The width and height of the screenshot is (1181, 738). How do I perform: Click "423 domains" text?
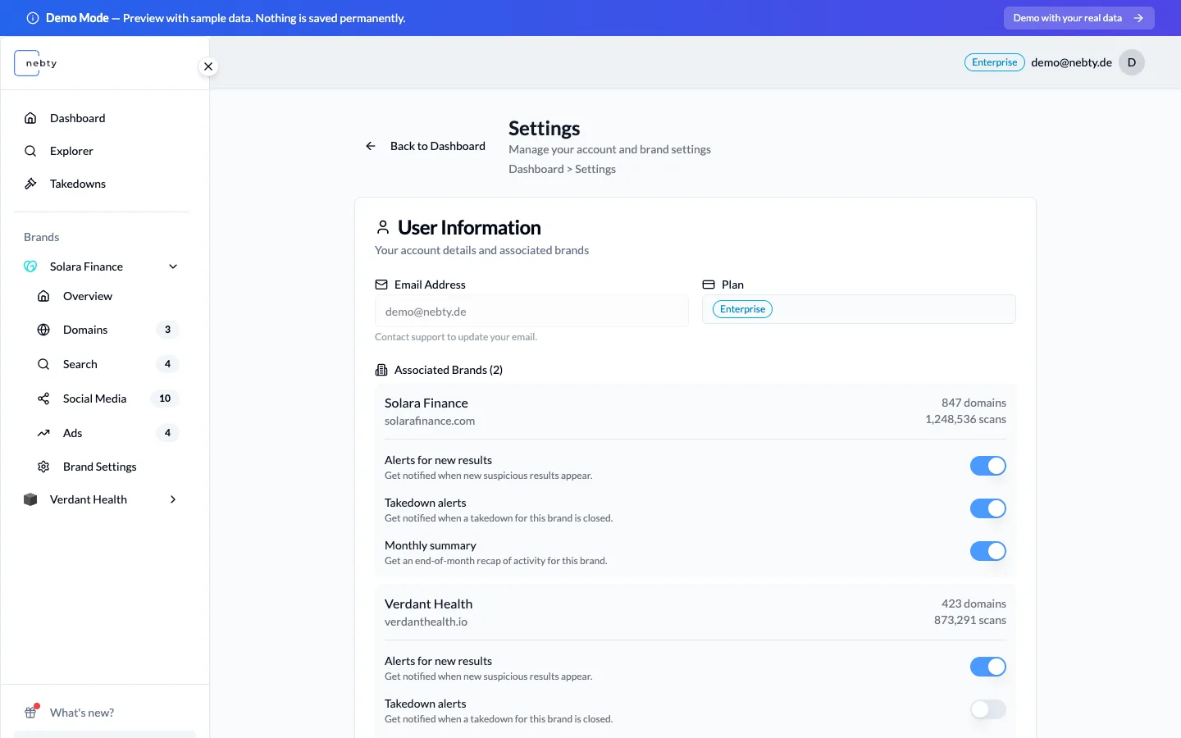coord(974,604)
